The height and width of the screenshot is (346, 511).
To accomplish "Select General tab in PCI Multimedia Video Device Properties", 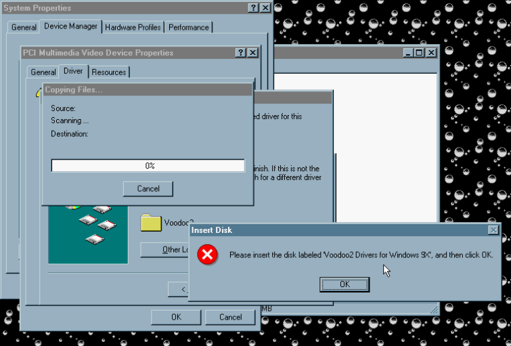I will [43, 72].
